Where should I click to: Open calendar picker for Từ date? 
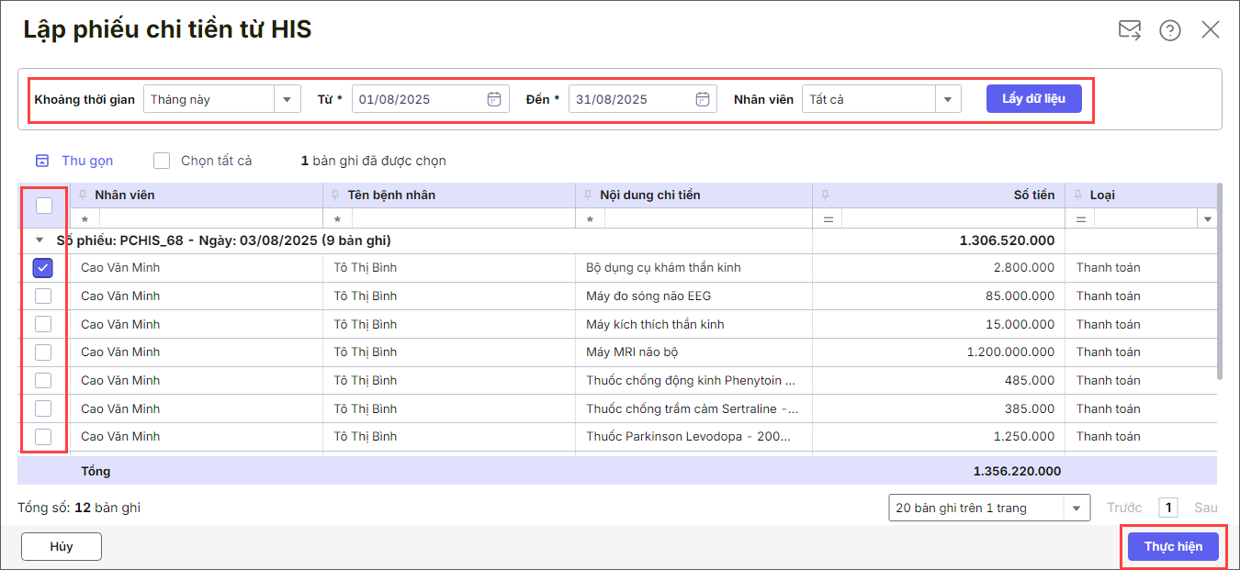click(493, 99)
